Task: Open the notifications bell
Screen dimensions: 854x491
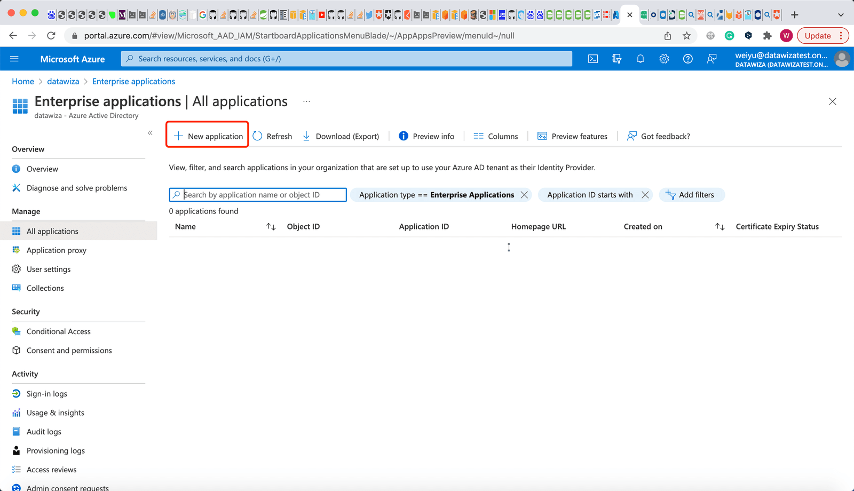Action: (640, 59)
